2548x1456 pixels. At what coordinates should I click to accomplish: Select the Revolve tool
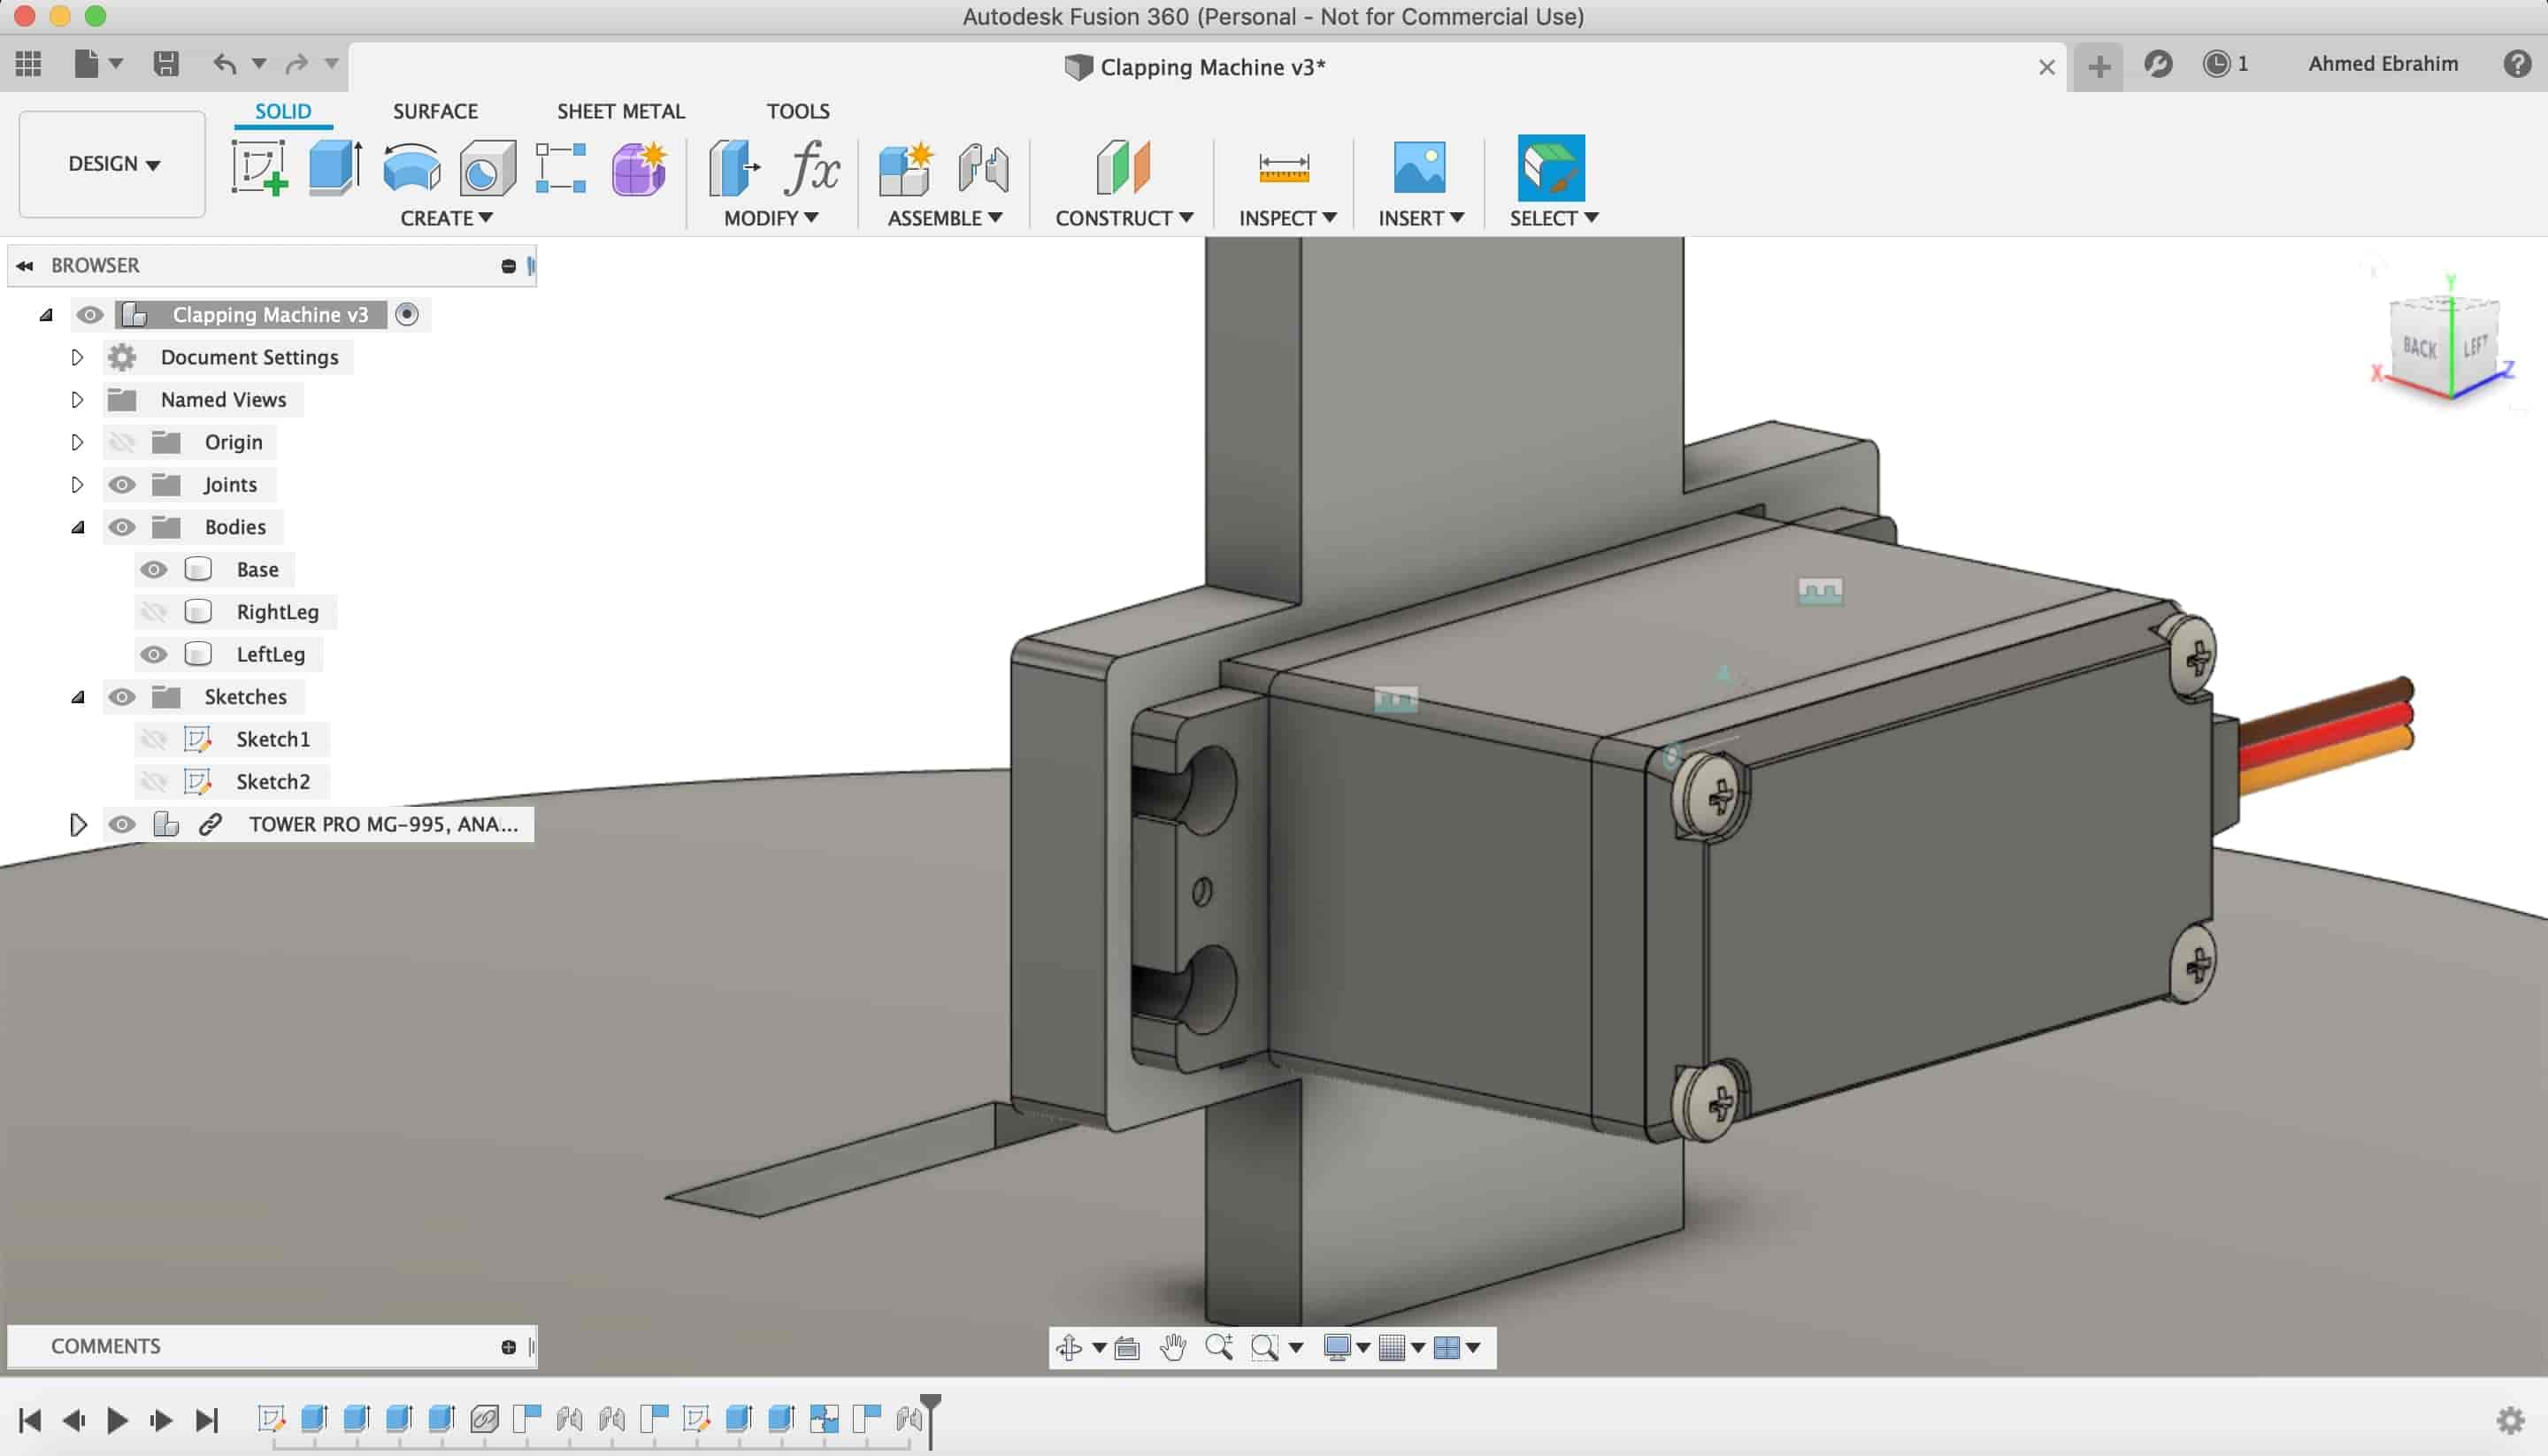pyautogui.click(x=412, y=167)
